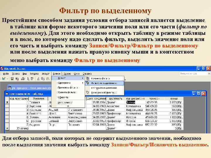Click the Paste toolbar icon
The height and width of the screenshot is (158, 211).
coord(48,79)
